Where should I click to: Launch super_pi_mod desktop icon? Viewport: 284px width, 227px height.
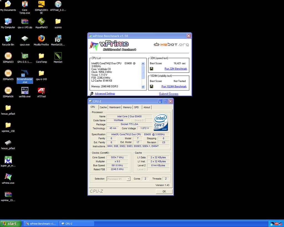pos(8,162)
